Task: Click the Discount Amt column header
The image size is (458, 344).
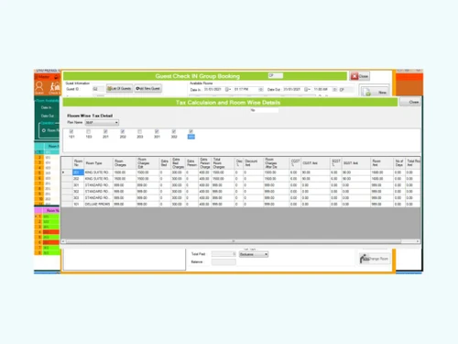Action: point(253,163)
